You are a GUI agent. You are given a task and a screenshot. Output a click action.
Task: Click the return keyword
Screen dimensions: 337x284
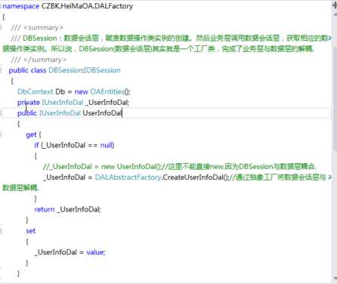pos(45,209)
